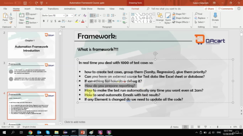Open the Transitions ribbon tab
Screen dimensions: 243x136
pos(53,9)
